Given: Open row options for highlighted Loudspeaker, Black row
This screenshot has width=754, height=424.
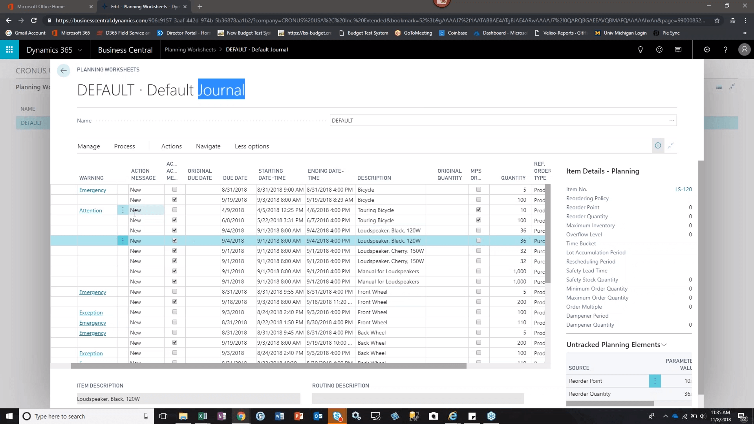Looking at the screenshot, I should [123, 241].
